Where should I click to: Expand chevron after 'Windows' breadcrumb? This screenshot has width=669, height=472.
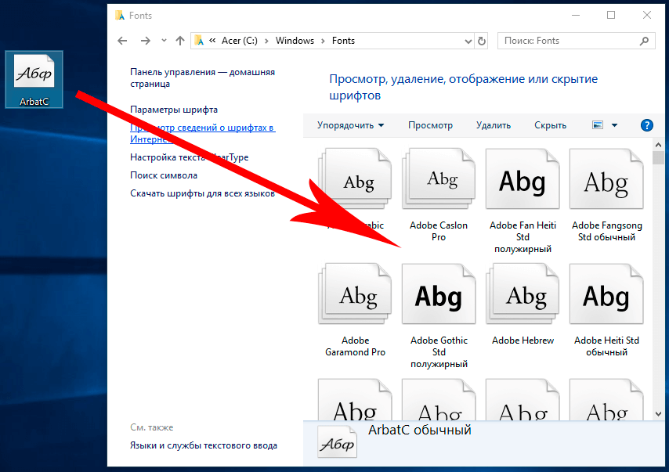323,41
